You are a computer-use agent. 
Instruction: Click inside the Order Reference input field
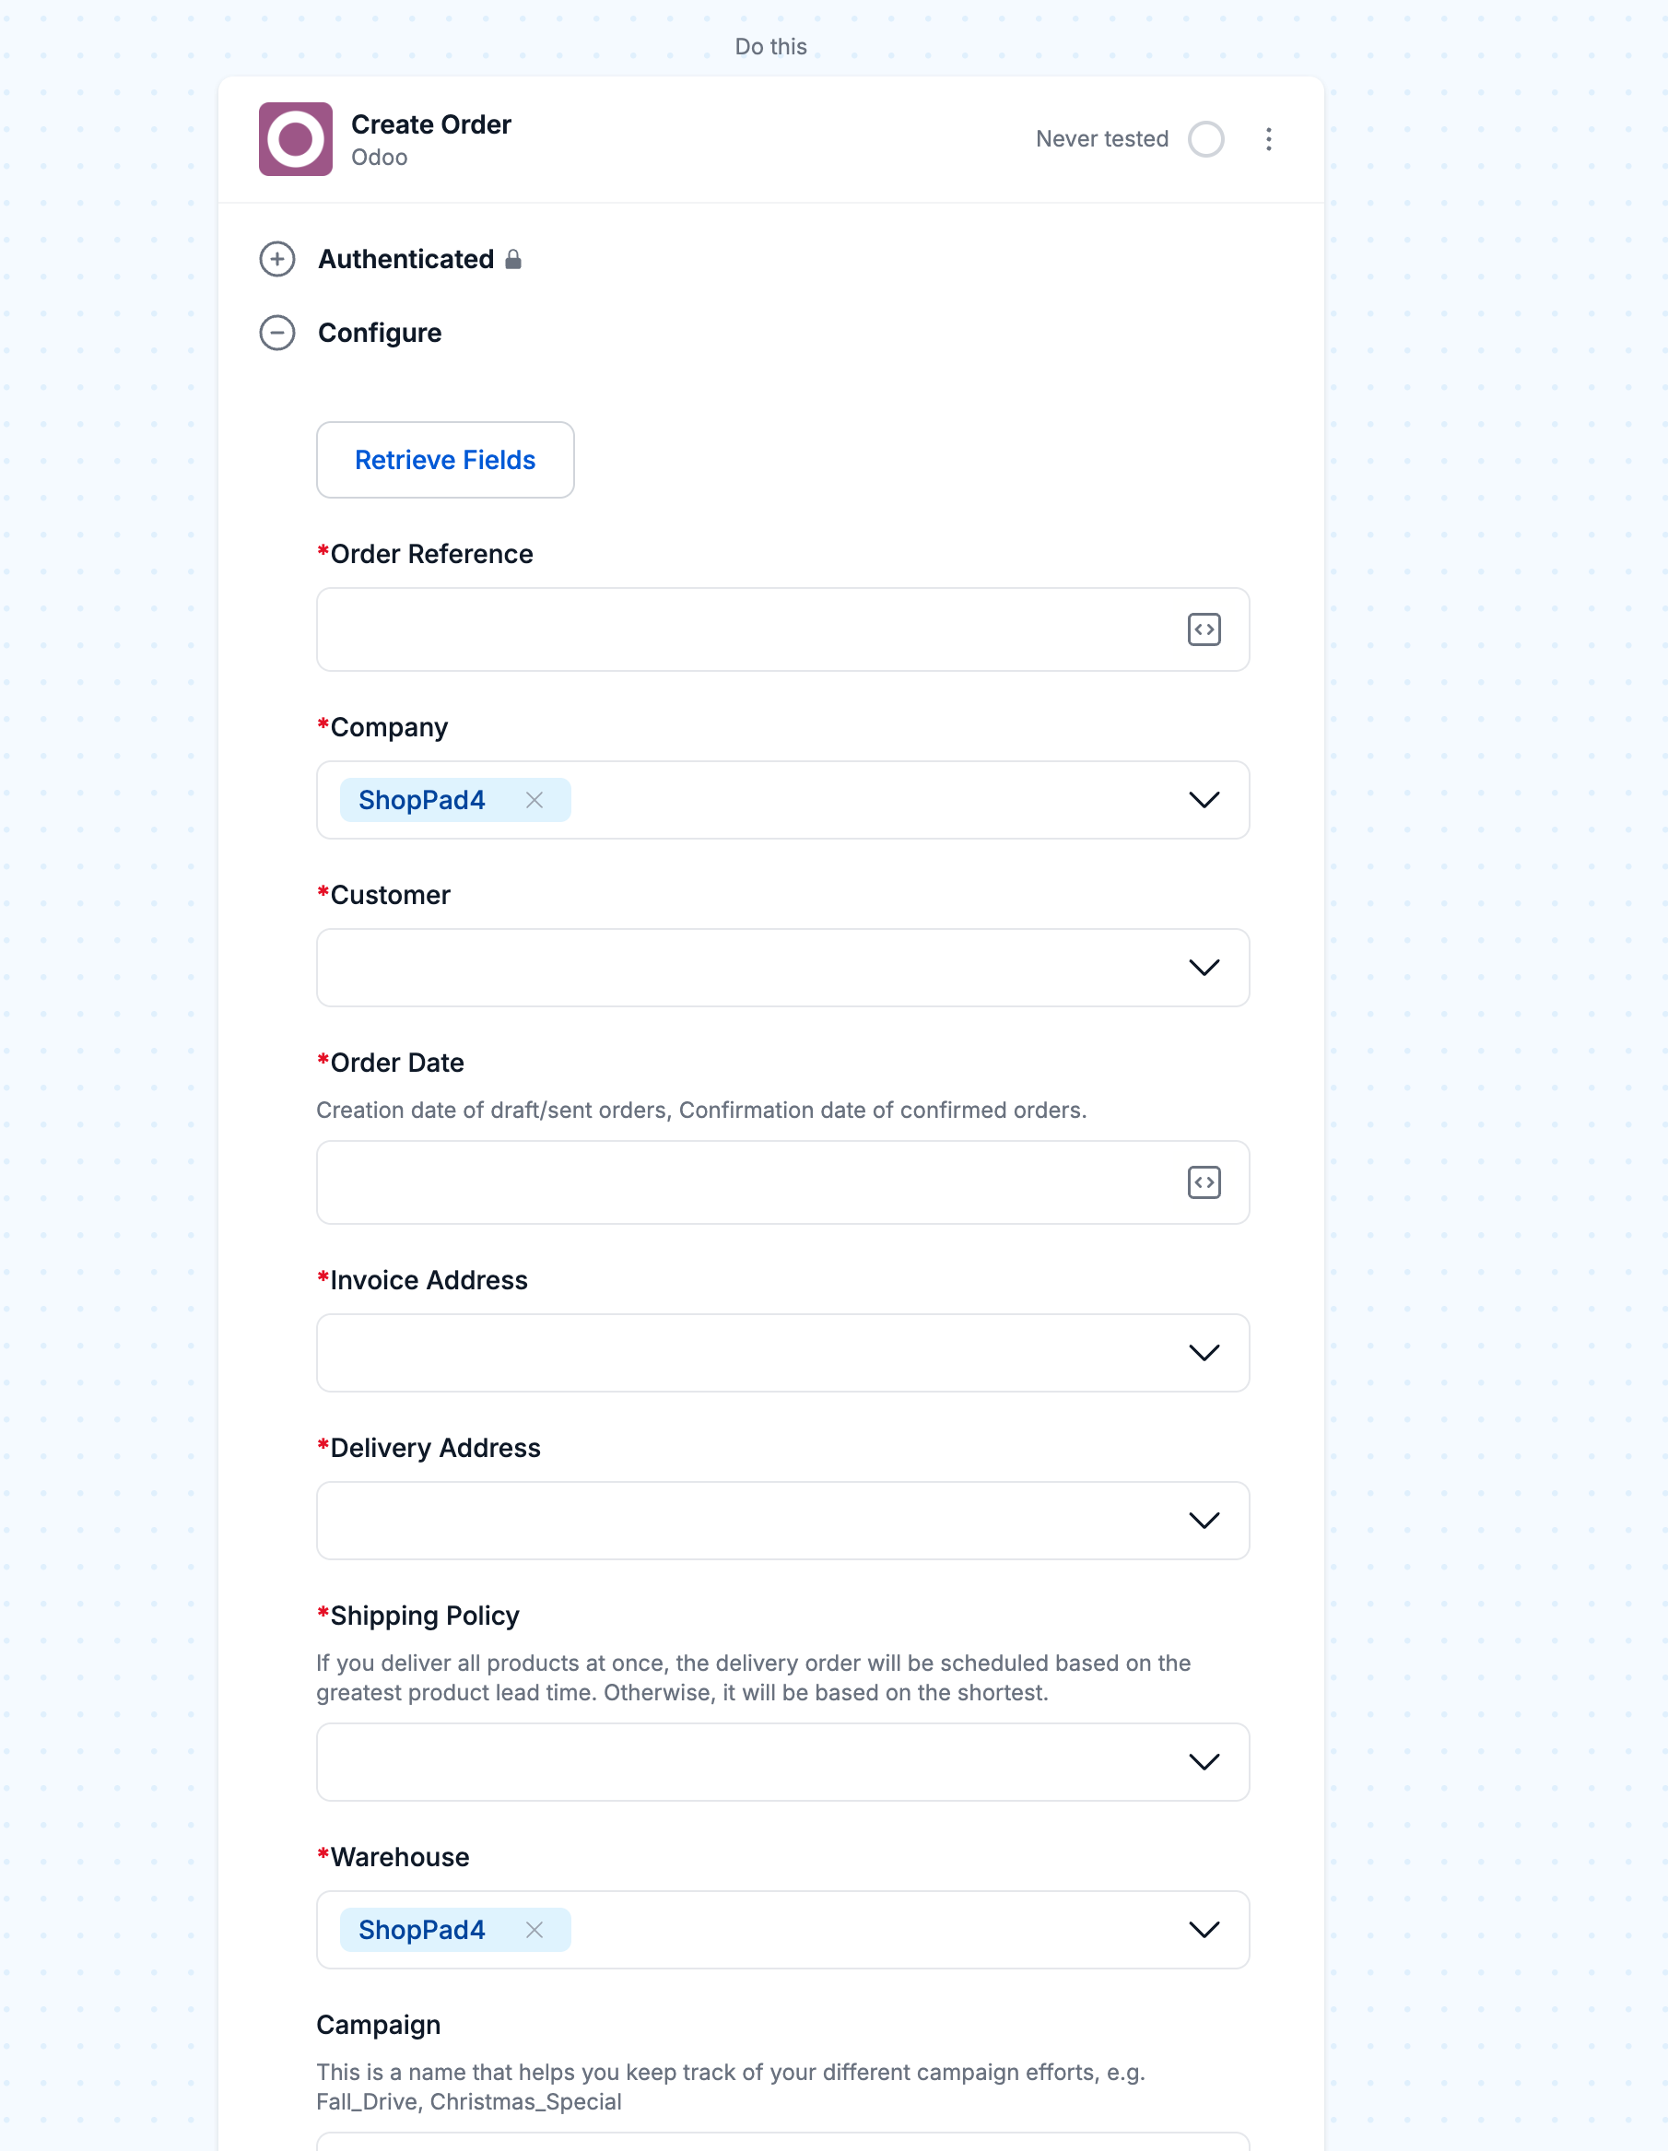(748, 629)
